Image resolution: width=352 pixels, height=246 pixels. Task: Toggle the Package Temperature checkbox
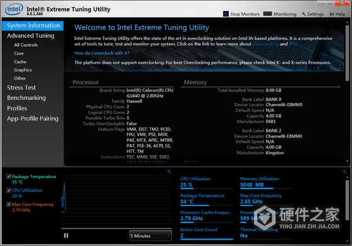tap(9, 176)
